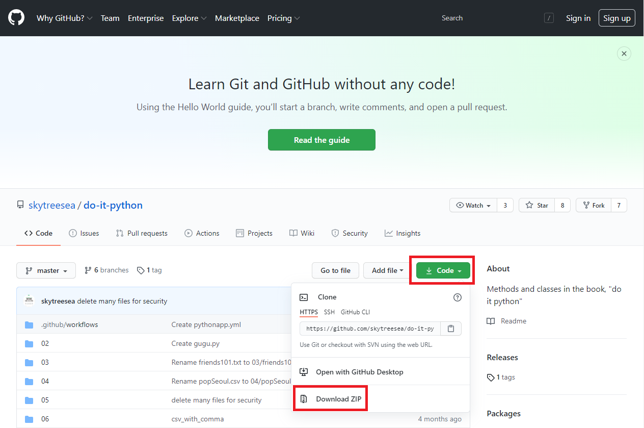Open the Releases heading link
The height and width of the screenshot is (428, 644).
pos(502,357)
